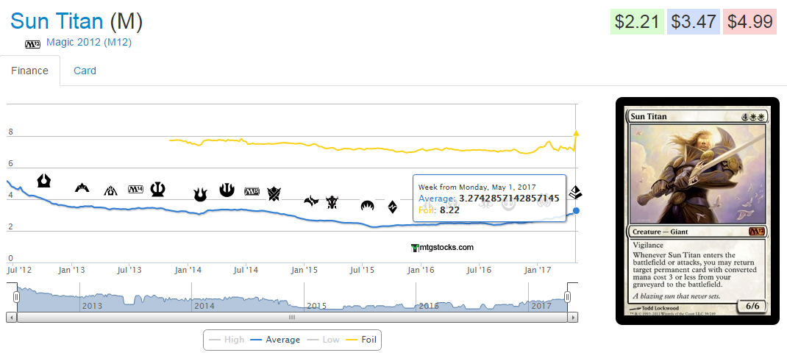Switch to the Card tab
787x361 pixels.
tap(85, 71)
